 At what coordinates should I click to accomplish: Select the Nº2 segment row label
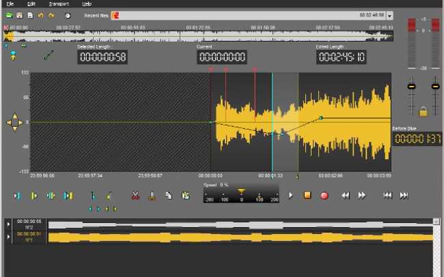[29, 224]
